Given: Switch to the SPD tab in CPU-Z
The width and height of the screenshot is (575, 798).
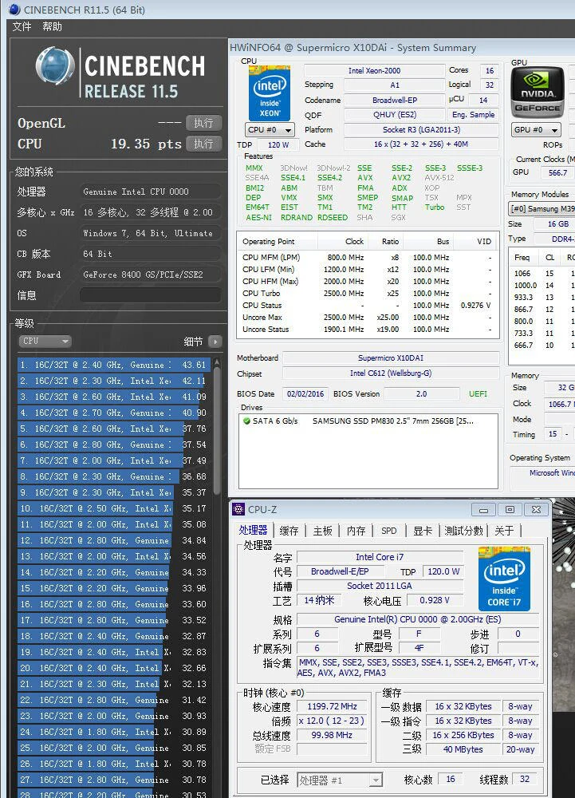Looking at the screenshot, I should point(389,531).
